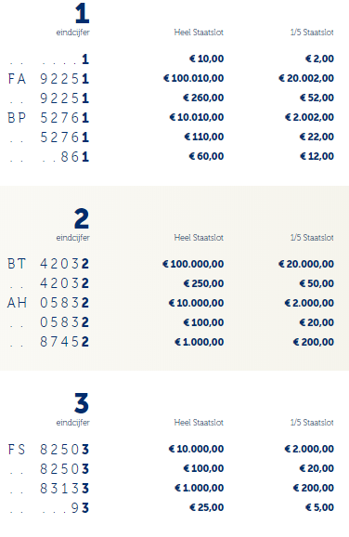Select lottery number FA 92251

click(48, 79)
